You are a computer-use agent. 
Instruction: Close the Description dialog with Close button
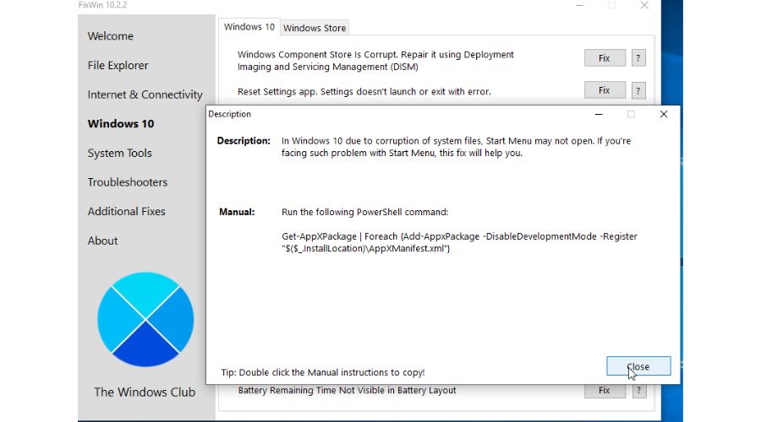point(638,366)
